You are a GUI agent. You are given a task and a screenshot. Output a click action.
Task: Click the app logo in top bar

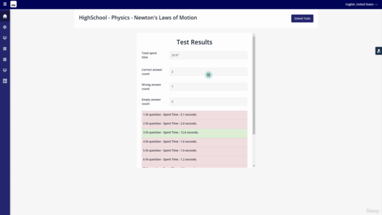pos(13,4)
